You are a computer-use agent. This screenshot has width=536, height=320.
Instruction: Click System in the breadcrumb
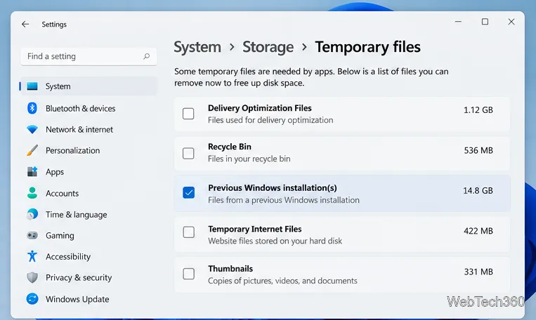tap(197, 47)
